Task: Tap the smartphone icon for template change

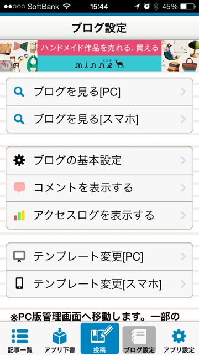Action: pyautogui.click(x=19, y=283)
